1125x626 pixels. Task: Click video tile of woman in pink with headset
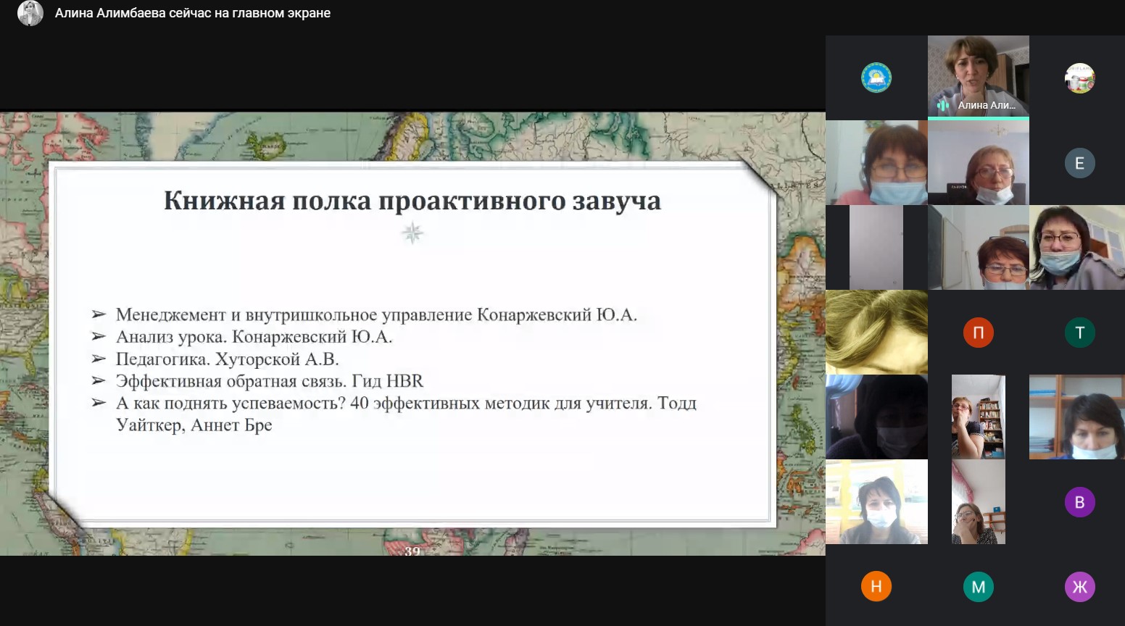876,163
